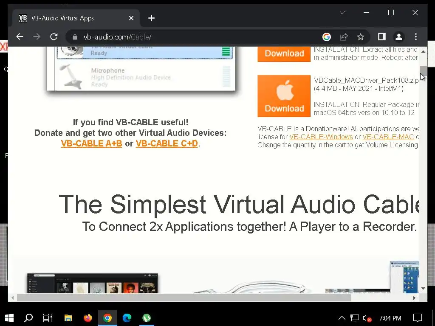Screen dimensions: 435x326
Task: Open the VB-CABLE A+B link
Action: click(x=92, y=143)
